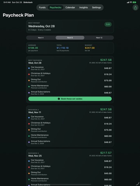
Task: Click the Wed, Oct 28 paycheck heading
Action: click(x=35, y=63)
